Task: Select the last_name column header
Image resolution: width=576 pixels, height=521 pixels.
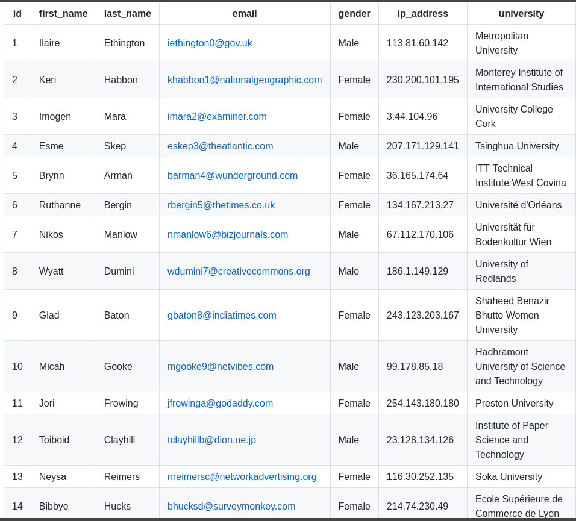Action: 128,14
